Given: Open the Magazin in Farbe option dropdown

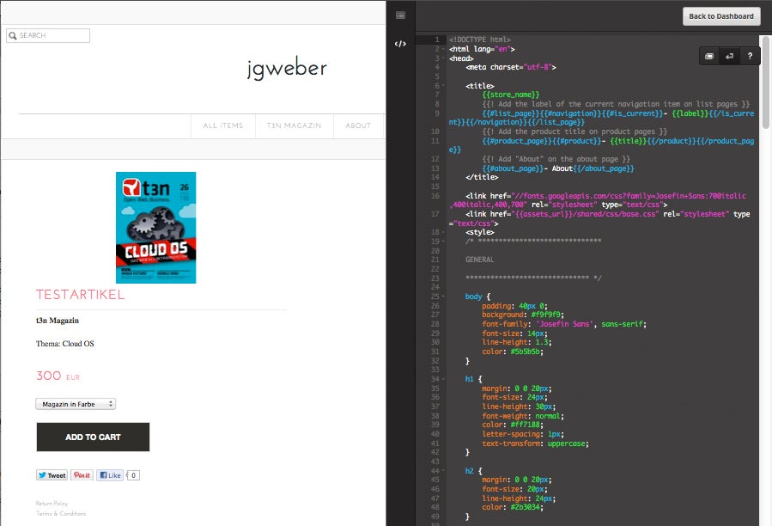Looking at the screenshot, I should coord(76,404).
